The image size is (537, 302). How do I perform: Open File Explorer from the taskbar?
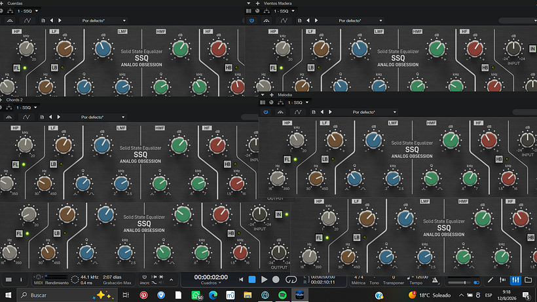(248, 295)
